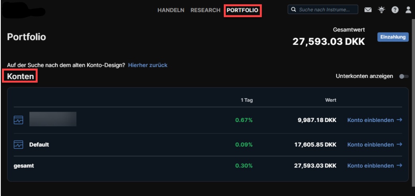Screen dimensions: 415x196
Task: Switch to the HANDELN tab
Action: [171, 10]
